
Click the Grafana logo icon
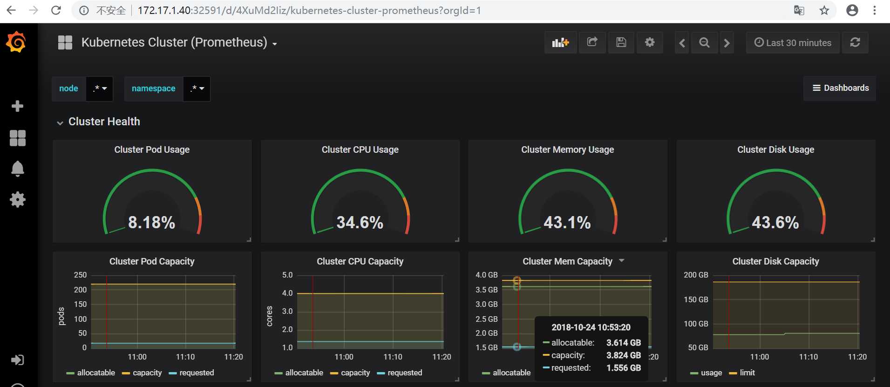coord(16,42)
